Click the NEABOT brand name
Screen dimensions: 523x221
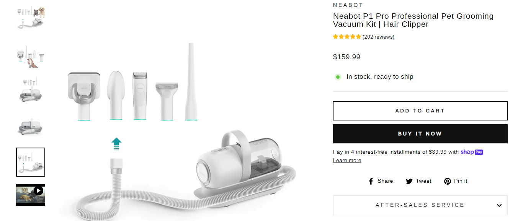coord(348,5)
